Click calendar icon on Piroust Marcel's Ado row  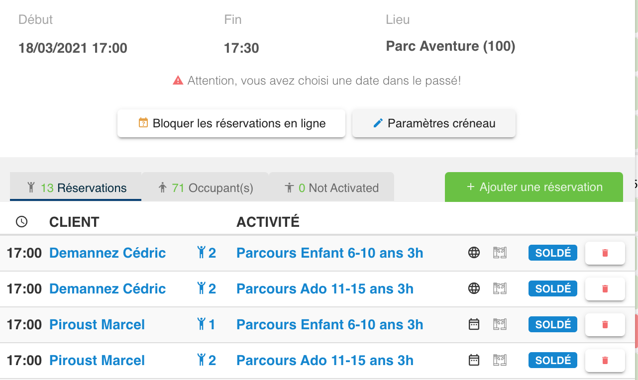click(474, 360)
